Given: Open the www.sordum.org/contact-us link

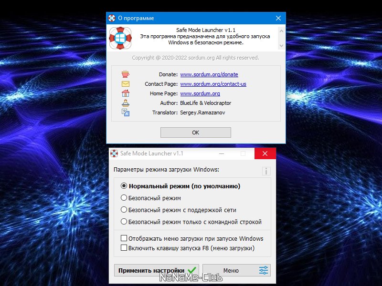Looking at the screenshot, I should [213, 84].
